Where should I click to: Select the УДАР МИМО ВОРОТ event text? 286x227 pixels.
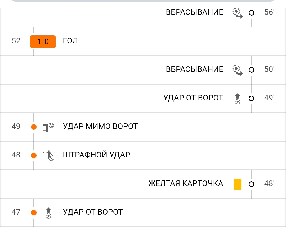pos(100,126)
